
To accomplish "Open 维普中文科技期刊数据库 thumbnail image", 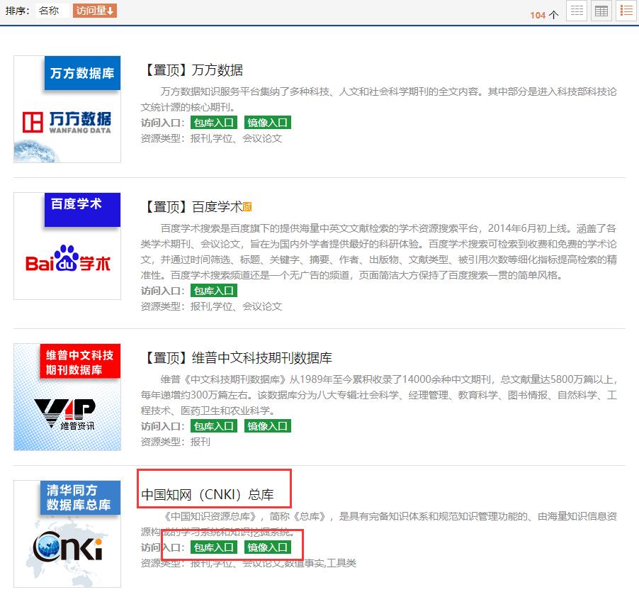I will 67,397.
